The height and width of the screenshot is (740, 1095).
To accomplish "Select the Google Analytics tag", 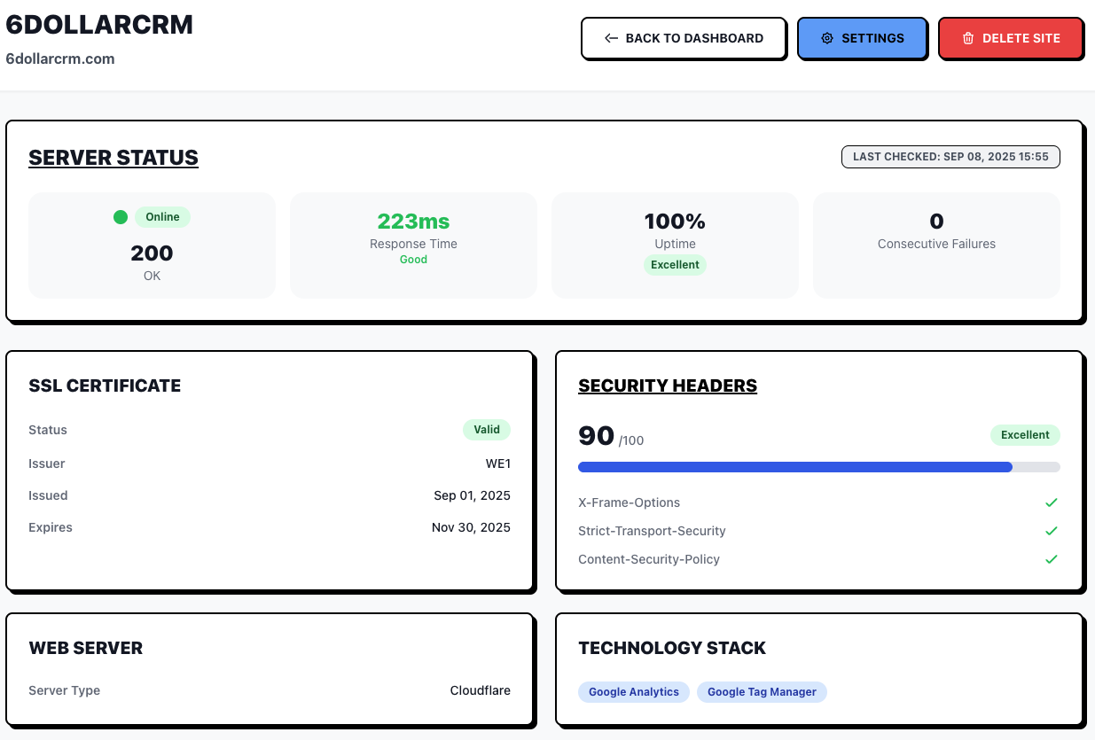I will [634, 692].
